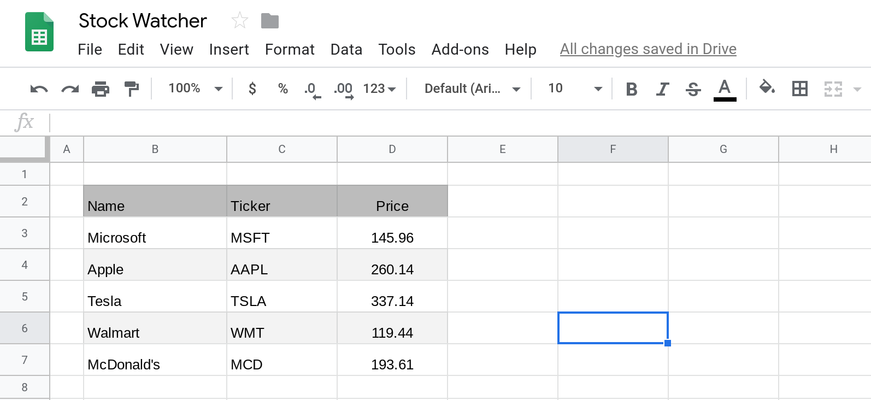Select the Walmart cell

click(x=155, y=328)
